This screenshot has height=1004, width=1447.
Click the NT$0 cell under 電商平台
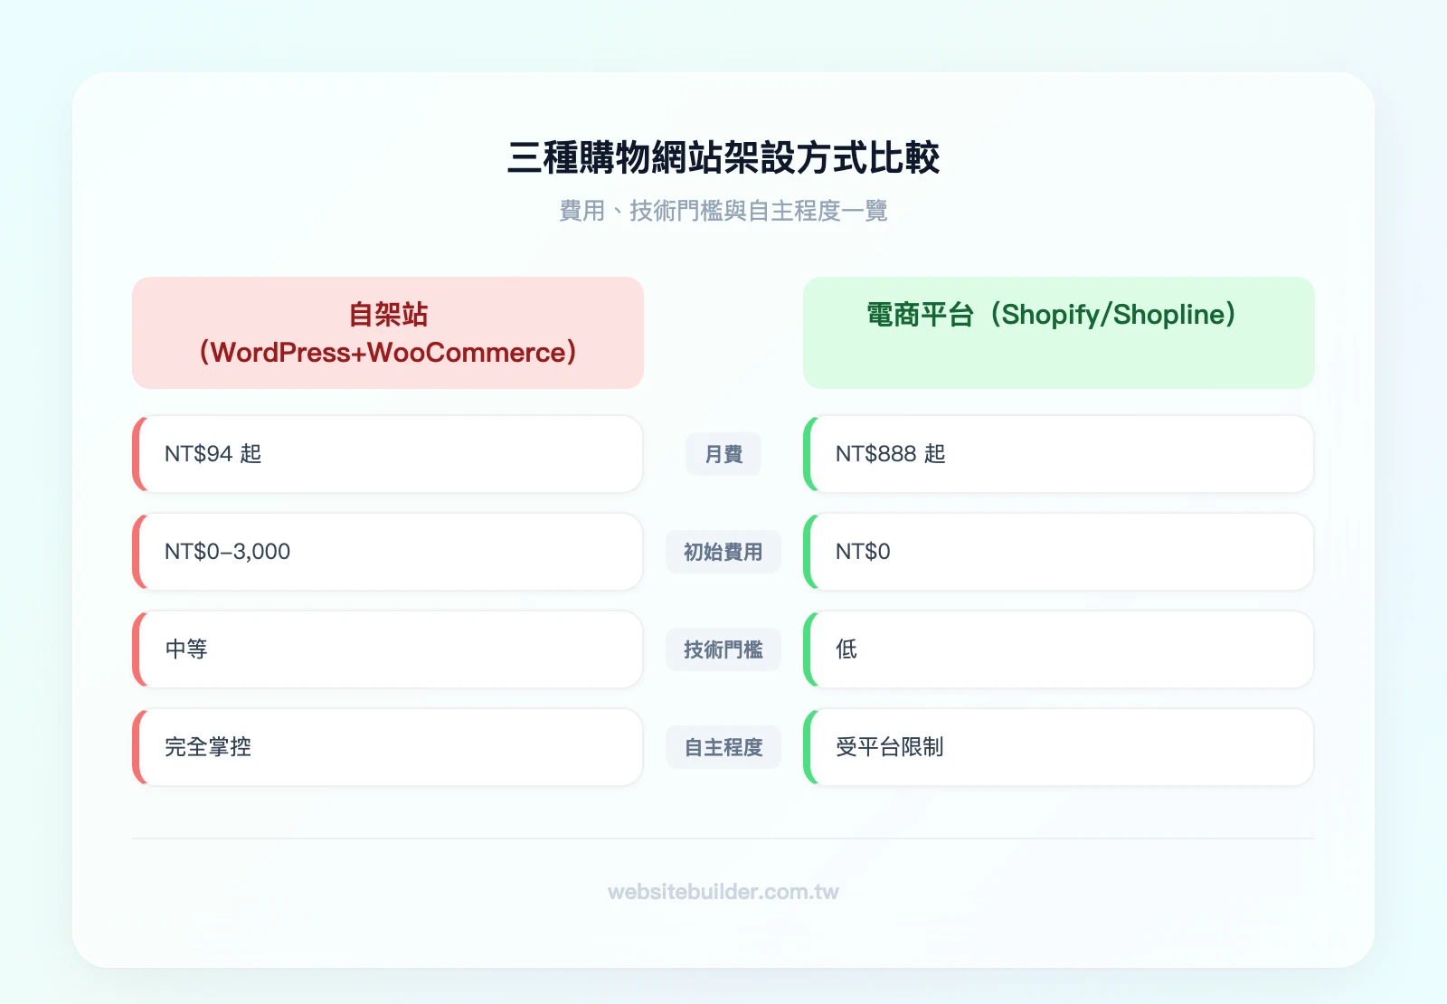[x=1059, y=552]
